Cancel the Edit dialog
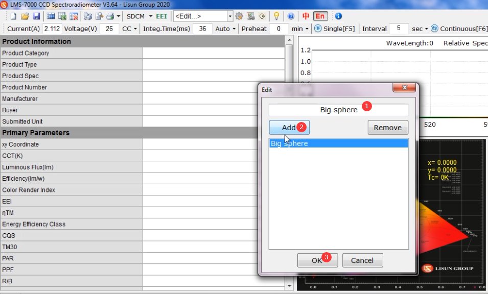 (x=363, y=260)
